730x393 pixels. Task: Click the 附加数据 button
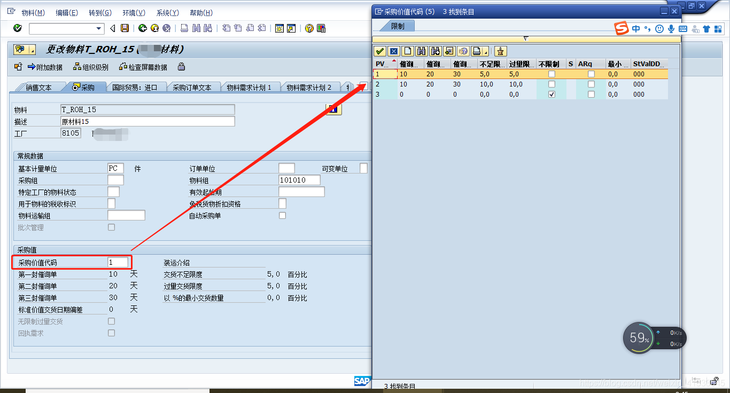click(x=44, y=67)
